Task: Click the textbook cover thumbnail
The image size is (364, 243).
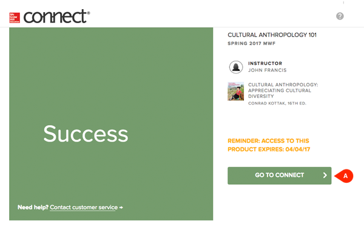Action: click(x=235, y=91)
